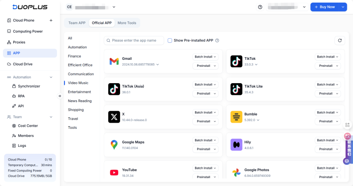Add a new cloud phone with plus icon

pos(51,20)
